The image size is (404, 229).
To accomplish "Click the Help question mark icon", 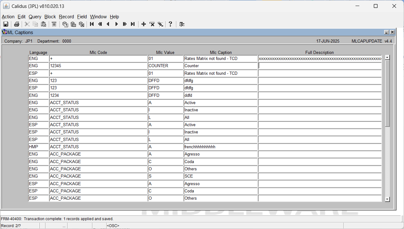I will point(170,24).
